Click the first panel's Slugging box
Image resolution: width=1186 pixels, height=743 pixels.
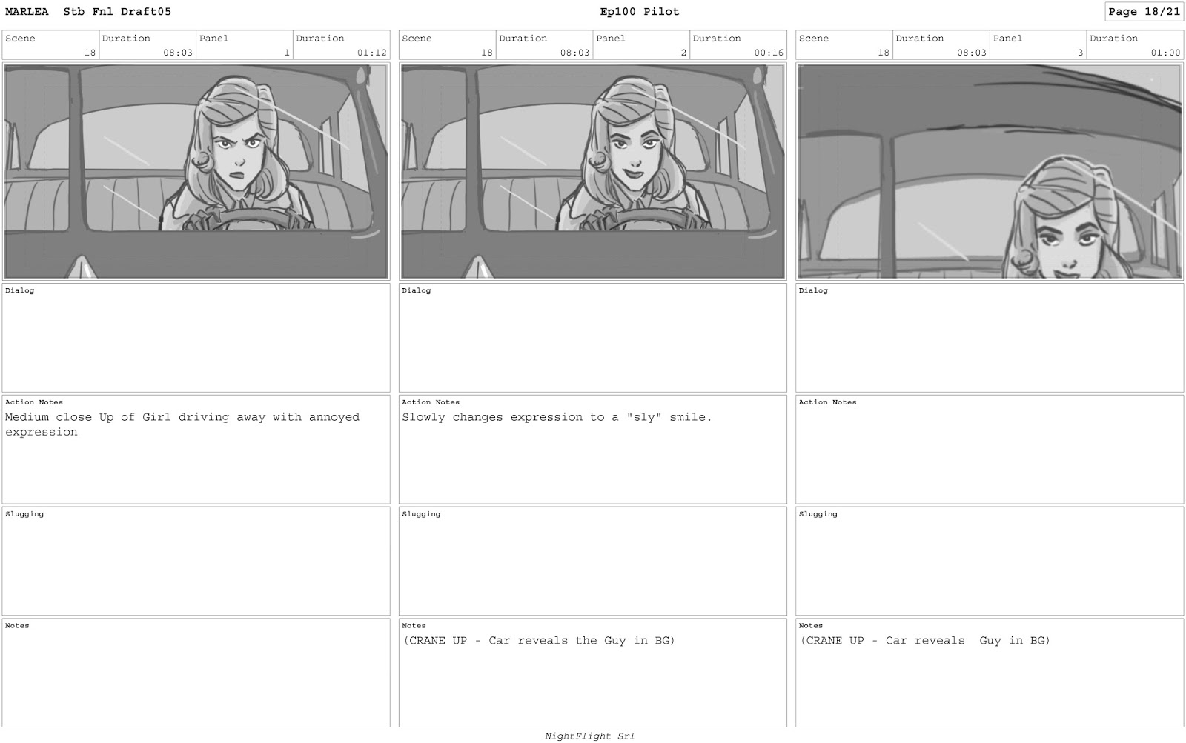click(196, 561)
